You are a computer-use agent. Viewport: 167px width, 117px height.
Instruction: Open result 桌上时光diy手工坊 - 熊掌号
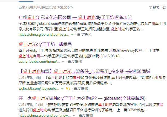(45, 44)
